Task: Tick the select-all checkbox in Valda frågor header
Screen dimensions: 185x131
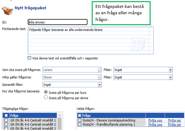Action: coord(80,116)
